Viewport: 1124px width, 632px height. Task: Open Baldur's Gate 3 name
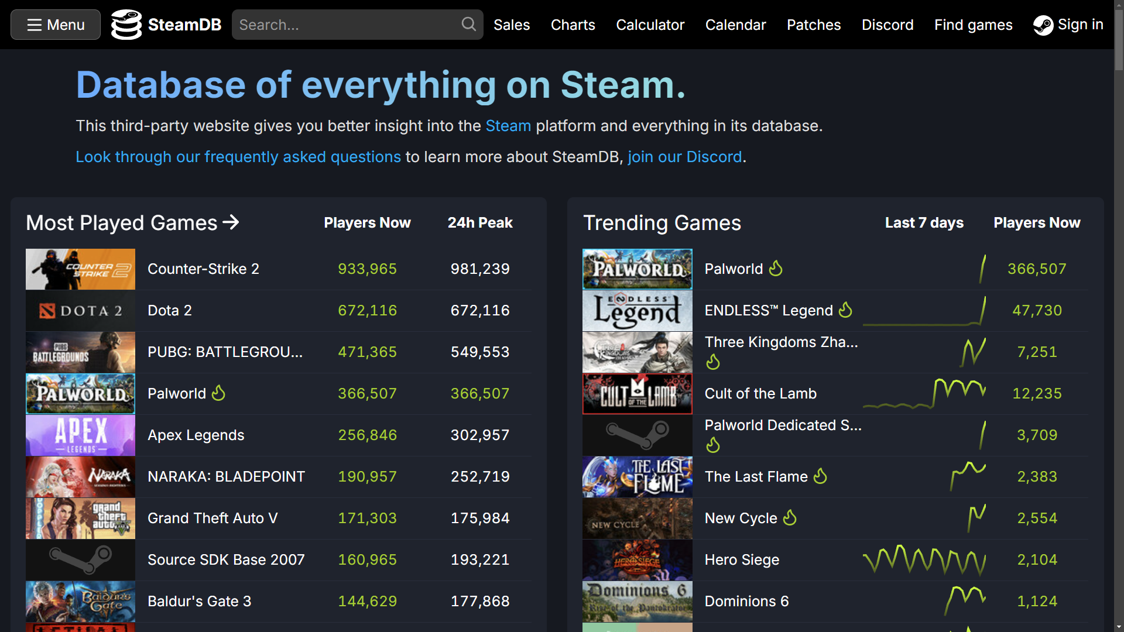[200, 602]
